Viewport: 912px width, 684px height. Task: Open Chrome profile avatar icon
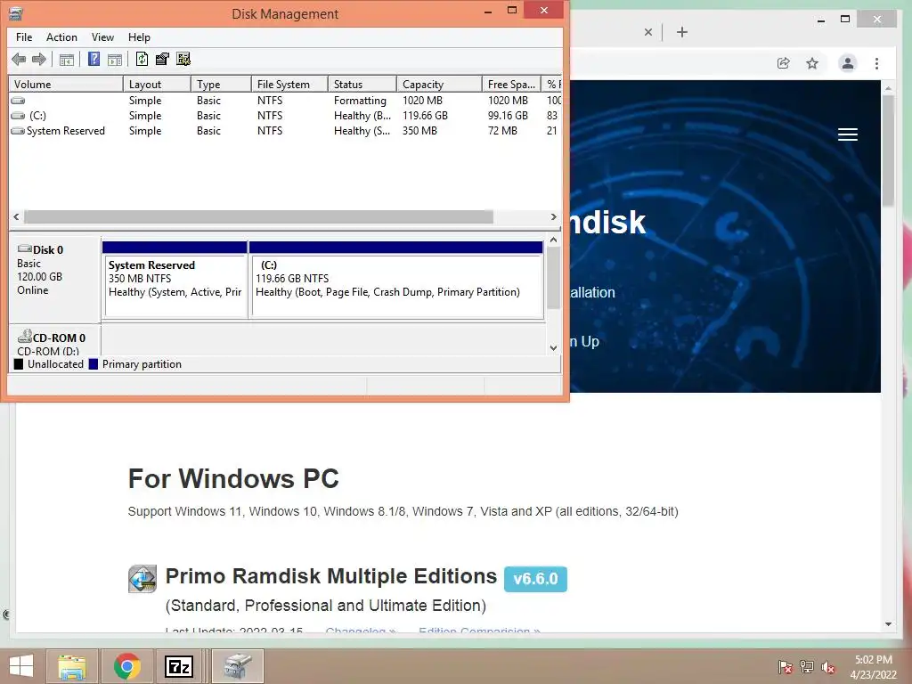coord(848,63)
